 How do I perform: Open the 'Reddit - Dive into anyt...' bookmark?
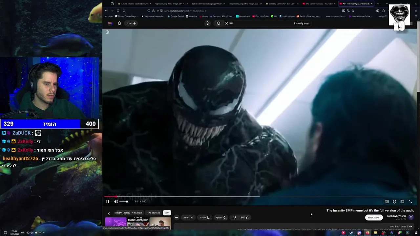[x=309, y=16]
